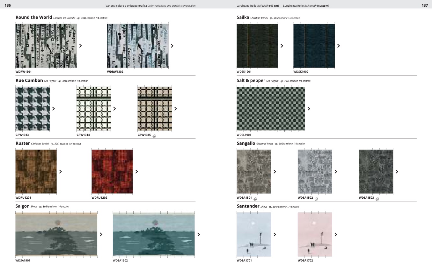This screenshot has width=432, height=280.
Task: Click the Santander section heading
Action: (x=248, y=206)
